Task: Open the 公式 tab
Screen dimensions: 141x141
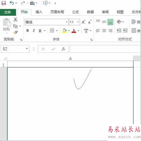Action: (x=76, y=12)
